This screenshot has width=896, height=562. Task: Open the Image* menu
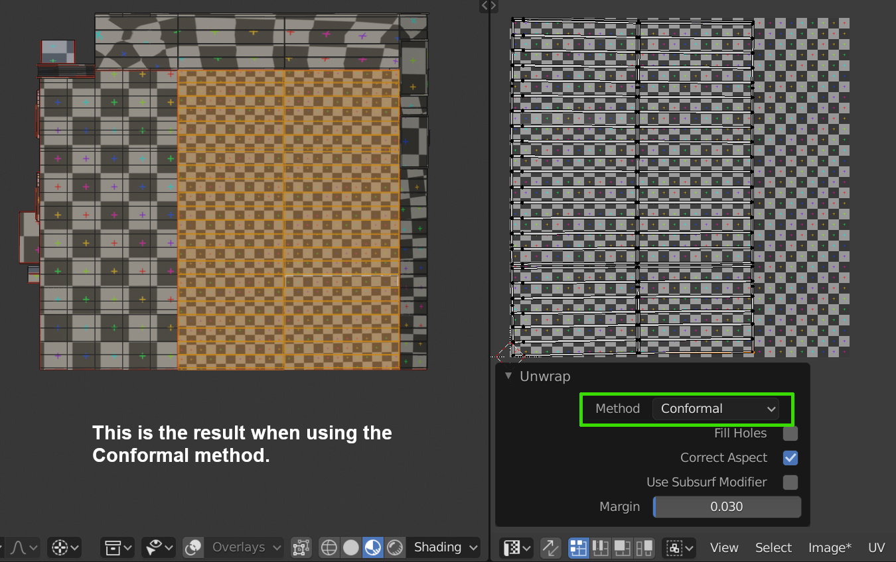[x=830, y=548]
